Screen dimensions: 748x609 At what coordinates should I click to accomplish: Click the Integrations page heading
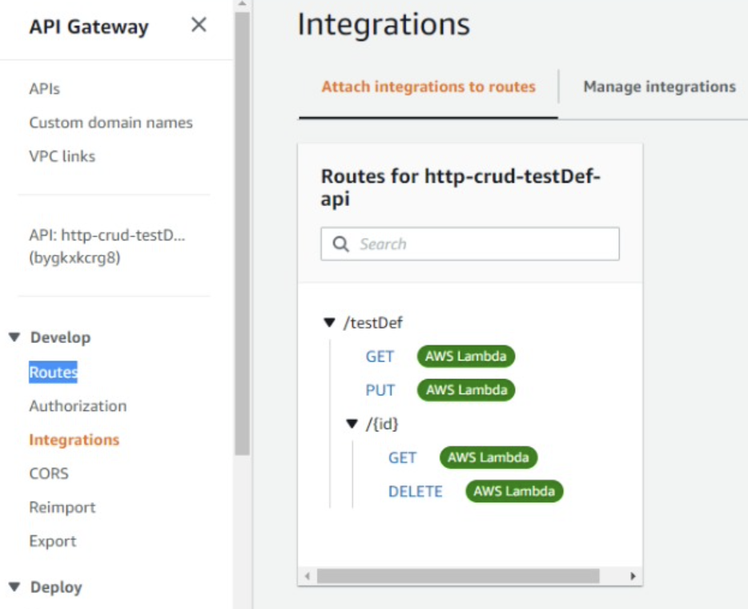point(383,24)
